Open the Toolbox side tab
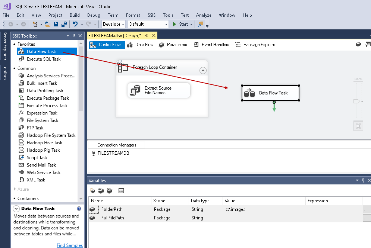The width and height of the screenshot is (371, 248). pyautogui.click(x=5, y=73)
